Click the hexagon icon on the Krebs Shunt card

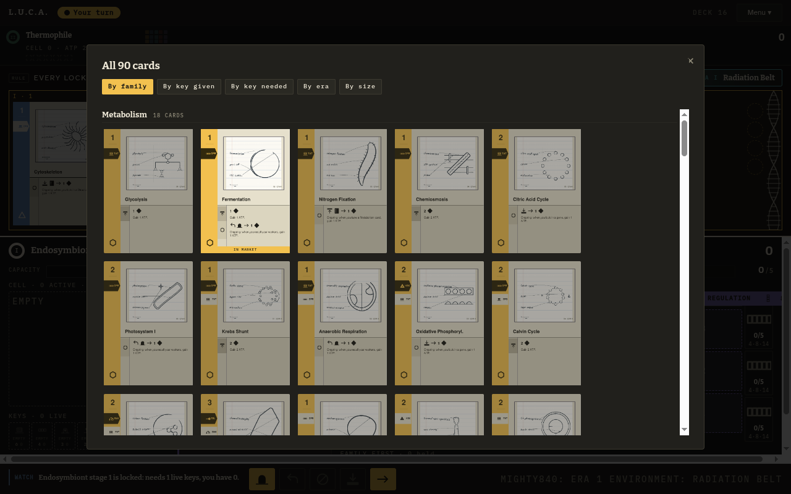coord(209,375)
